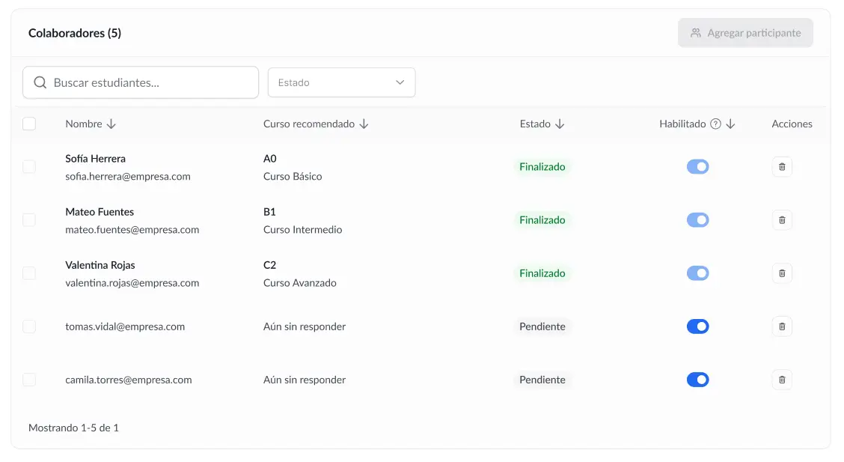The image size is (844, 462).
Task: Click the name Valentina Rojas
Action: pyautogui.click(x=100, y=266)
